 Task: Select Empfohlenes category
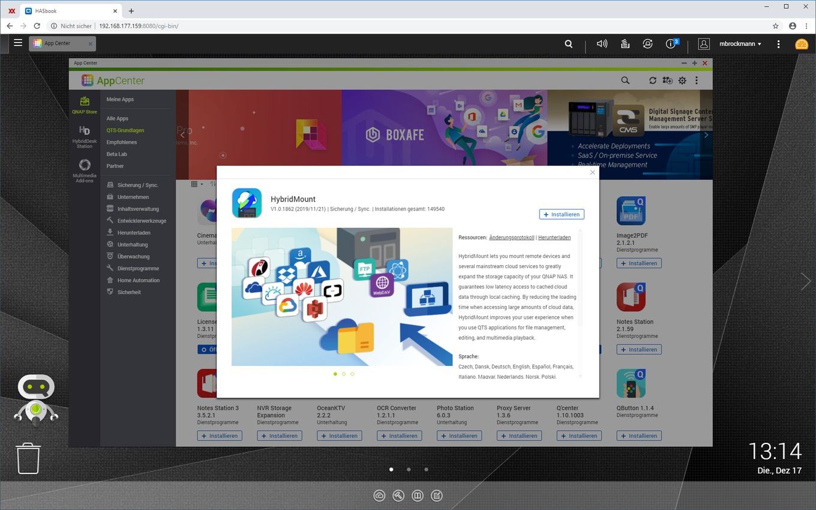(122, 142)
